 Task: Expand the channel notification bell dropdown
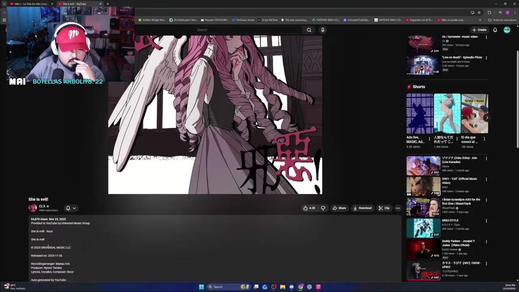coord(71,208)
